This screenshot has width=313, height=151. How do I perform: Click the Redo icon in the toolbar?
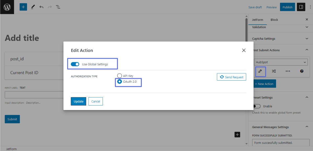50,7
